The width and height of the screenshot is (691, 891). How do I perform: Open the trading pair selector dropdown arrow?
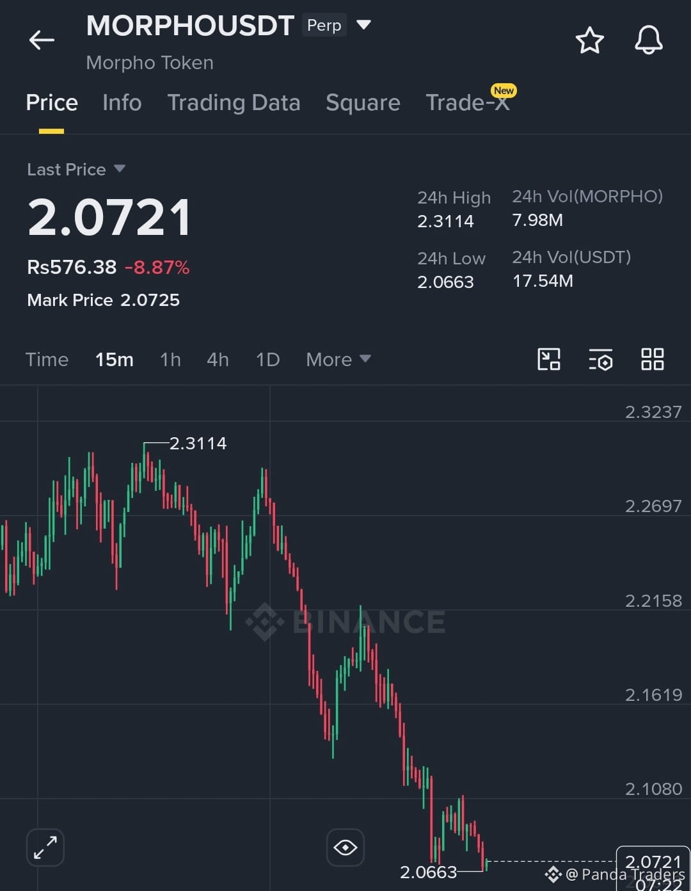[x=363, y=25]
